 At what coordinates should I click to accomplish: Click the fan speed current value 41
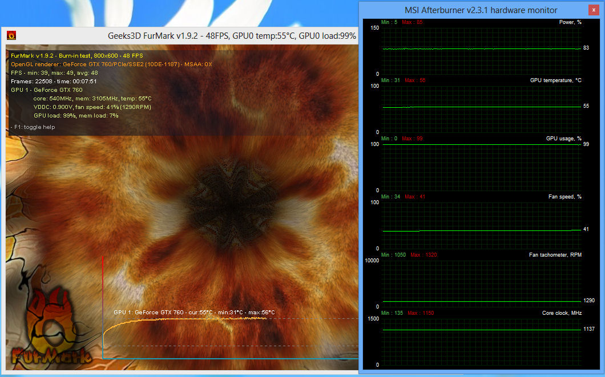click(586, 229)
